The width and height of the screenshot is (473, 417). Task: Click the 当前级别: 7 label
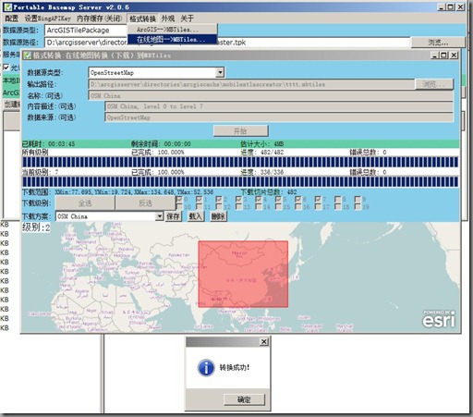click(40, 172)
